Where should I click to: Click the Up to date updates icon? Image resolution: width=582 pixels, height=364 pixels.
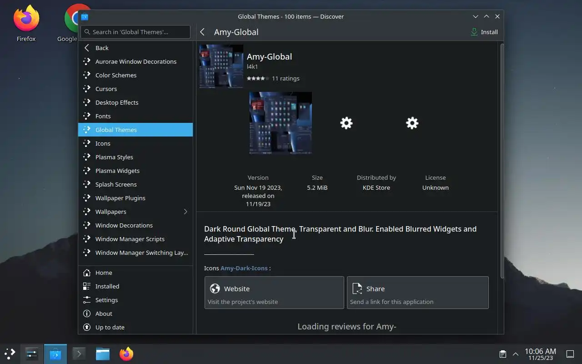pos(87,327)
